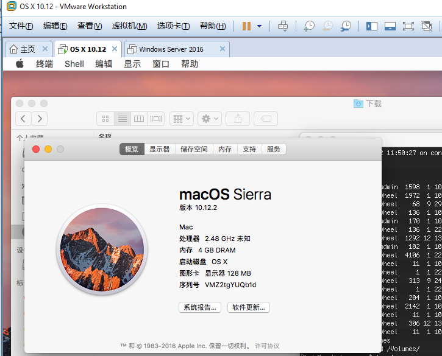The height and width of the screenshot is (356, 442).
Task: Open the 选项卡(T) menu
Action: 173,26
